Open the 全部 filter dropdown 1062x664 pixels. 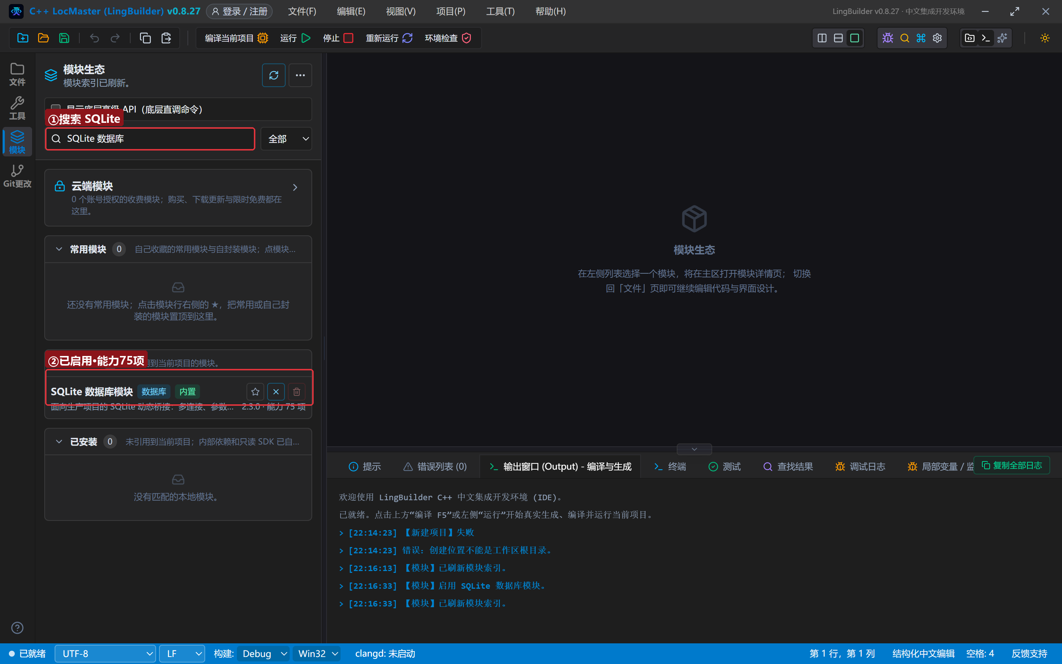286,139
